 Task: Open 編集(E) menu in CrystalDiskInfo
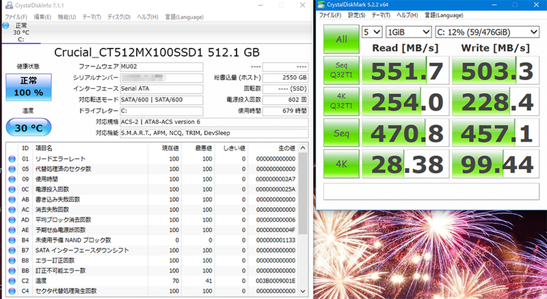(x=42, y=17)
